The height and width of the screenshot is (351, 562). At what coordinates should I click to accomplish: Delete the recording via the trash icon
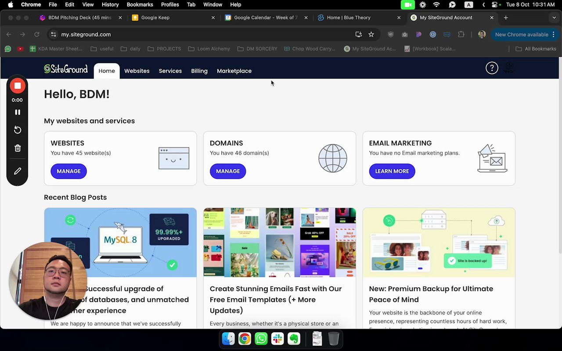pos(18,148)
